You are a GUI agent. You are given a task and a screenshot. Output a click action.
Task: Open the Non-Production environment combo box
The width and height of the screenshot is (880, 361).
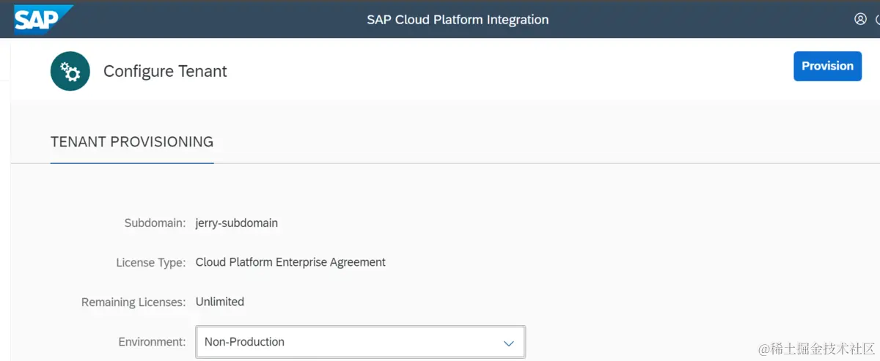coord(360,342)
